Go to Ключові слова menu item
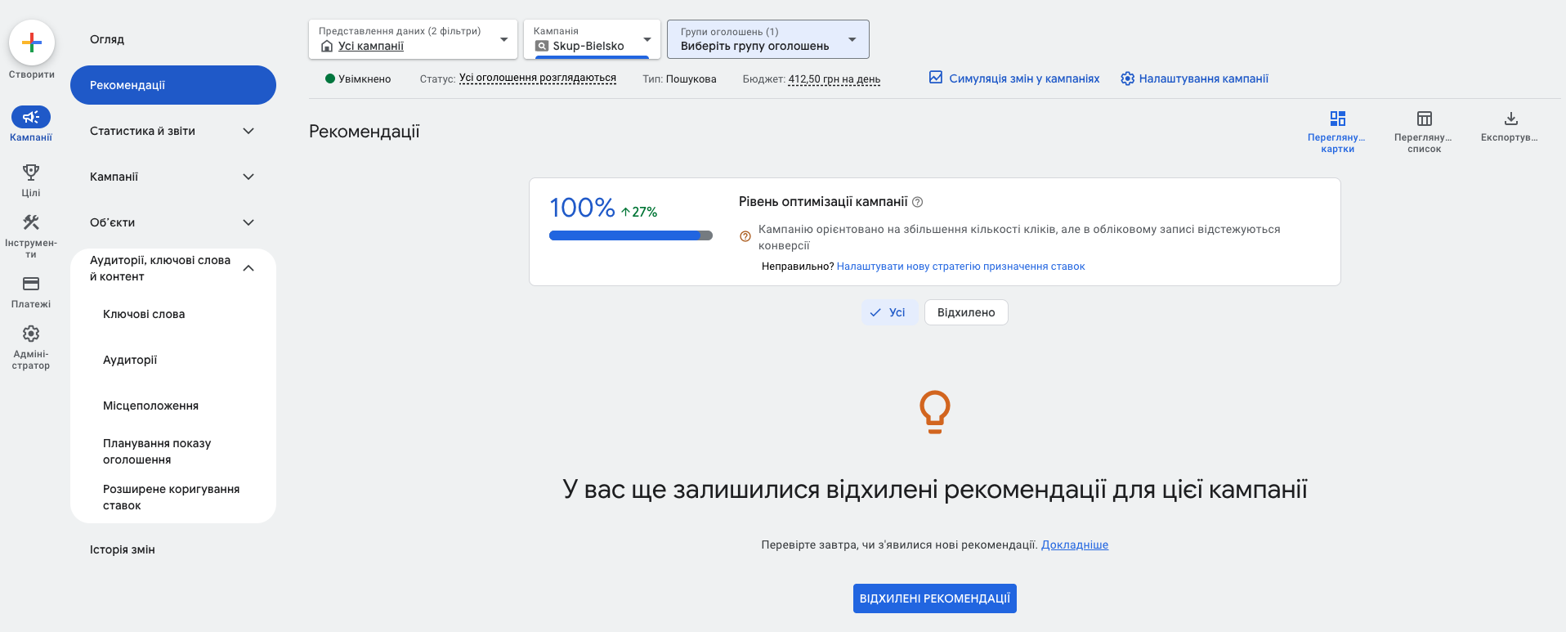This screenshot has height=632, width=1566. tap(144, 314)
